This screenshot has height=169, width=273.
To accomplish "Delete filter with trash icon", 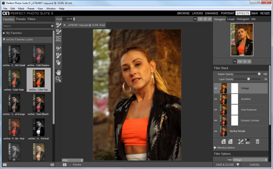I will coord(258,141).
